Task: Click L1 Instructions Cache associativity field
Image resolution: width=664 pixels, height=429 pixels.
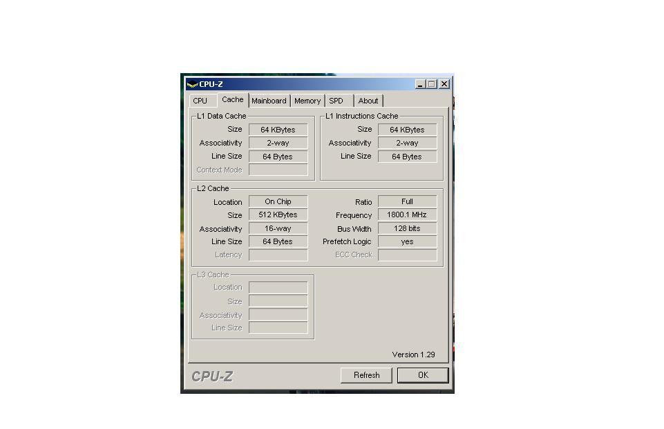Action: click(x=408, y=143)
